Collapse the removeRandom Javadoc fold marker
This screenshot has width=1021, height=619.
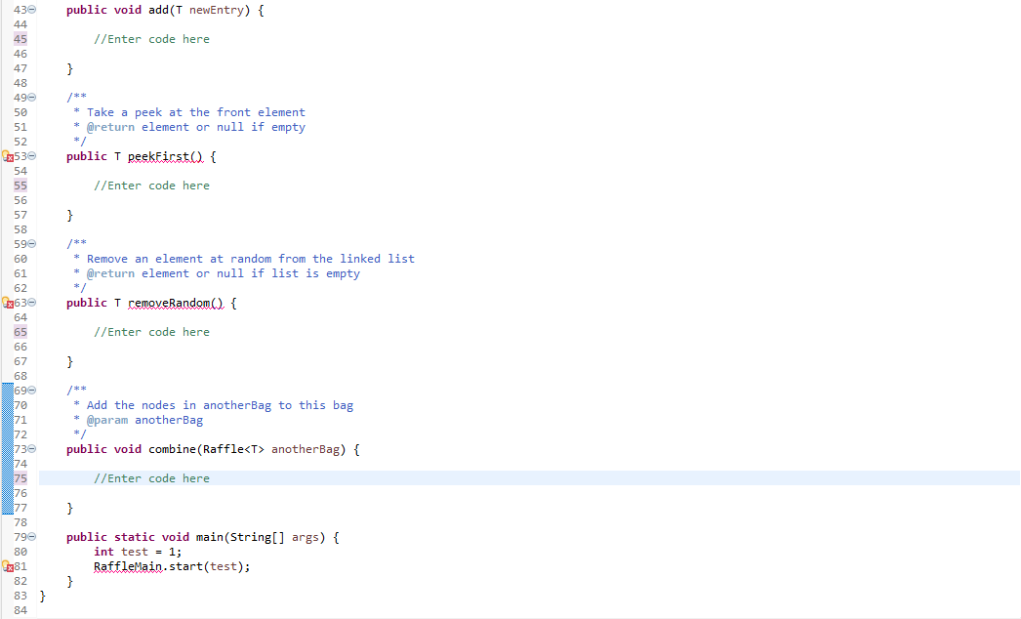[x=30, y=244]
